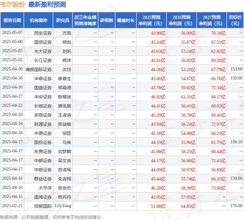This screenshot has width=244, height=220.
Task: Click the 50.97亿 forecast value
Action: pos(188,170)
